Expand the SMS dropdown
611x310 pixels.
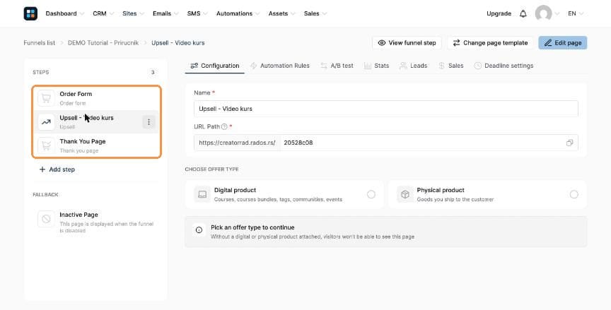(197, 13)
